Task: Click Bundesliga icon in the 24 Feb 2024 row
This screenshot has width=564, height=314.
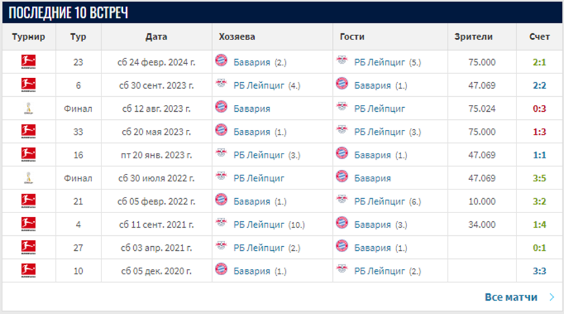Action: coord(28,61)
